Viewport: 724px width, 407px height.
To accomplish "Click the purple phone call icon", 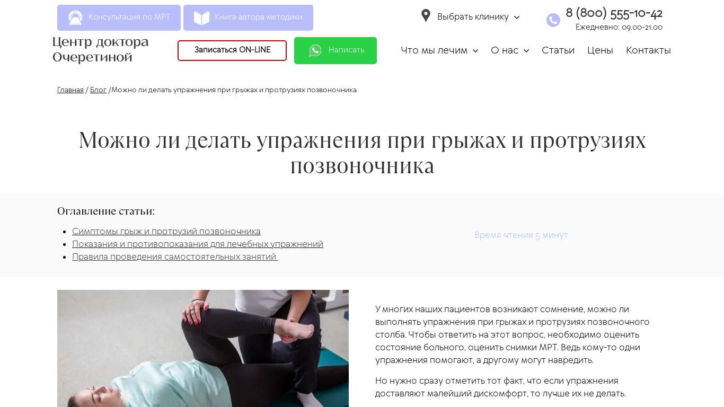I will point(553,20).
